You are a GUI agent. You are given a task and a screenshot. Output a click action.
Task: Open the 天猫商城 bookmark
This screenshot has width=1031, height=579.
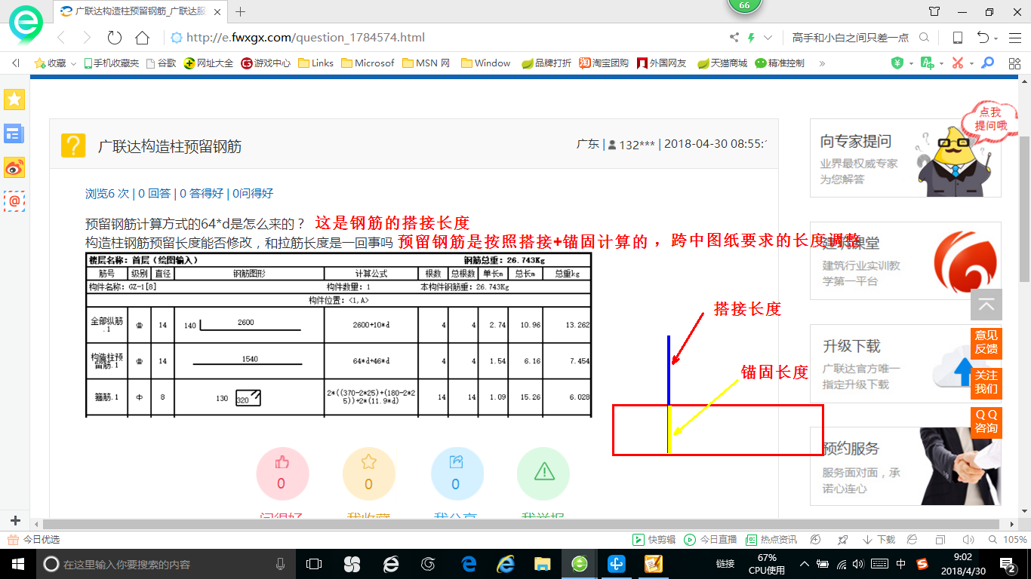[x=722, y=63]
